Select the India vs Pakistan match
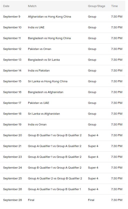Screen dimensions: 128x209 pos(39,71)
